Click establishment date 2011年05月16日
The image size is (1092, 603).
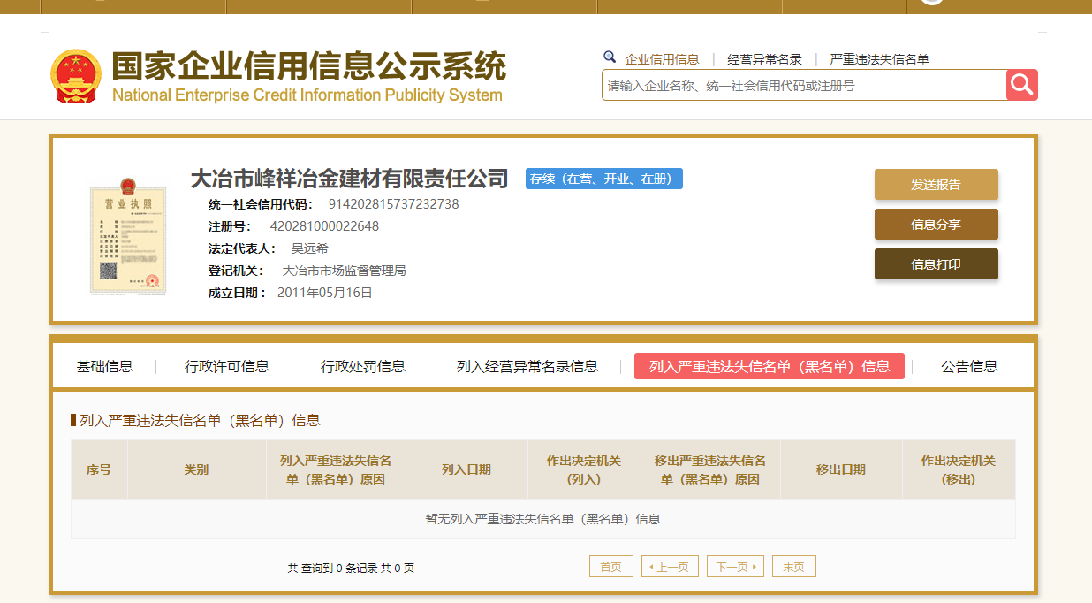tap(325, 293)
